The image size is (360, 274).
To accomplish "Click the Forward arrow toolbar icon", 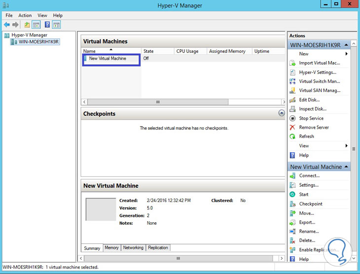I will coord(15,25).
